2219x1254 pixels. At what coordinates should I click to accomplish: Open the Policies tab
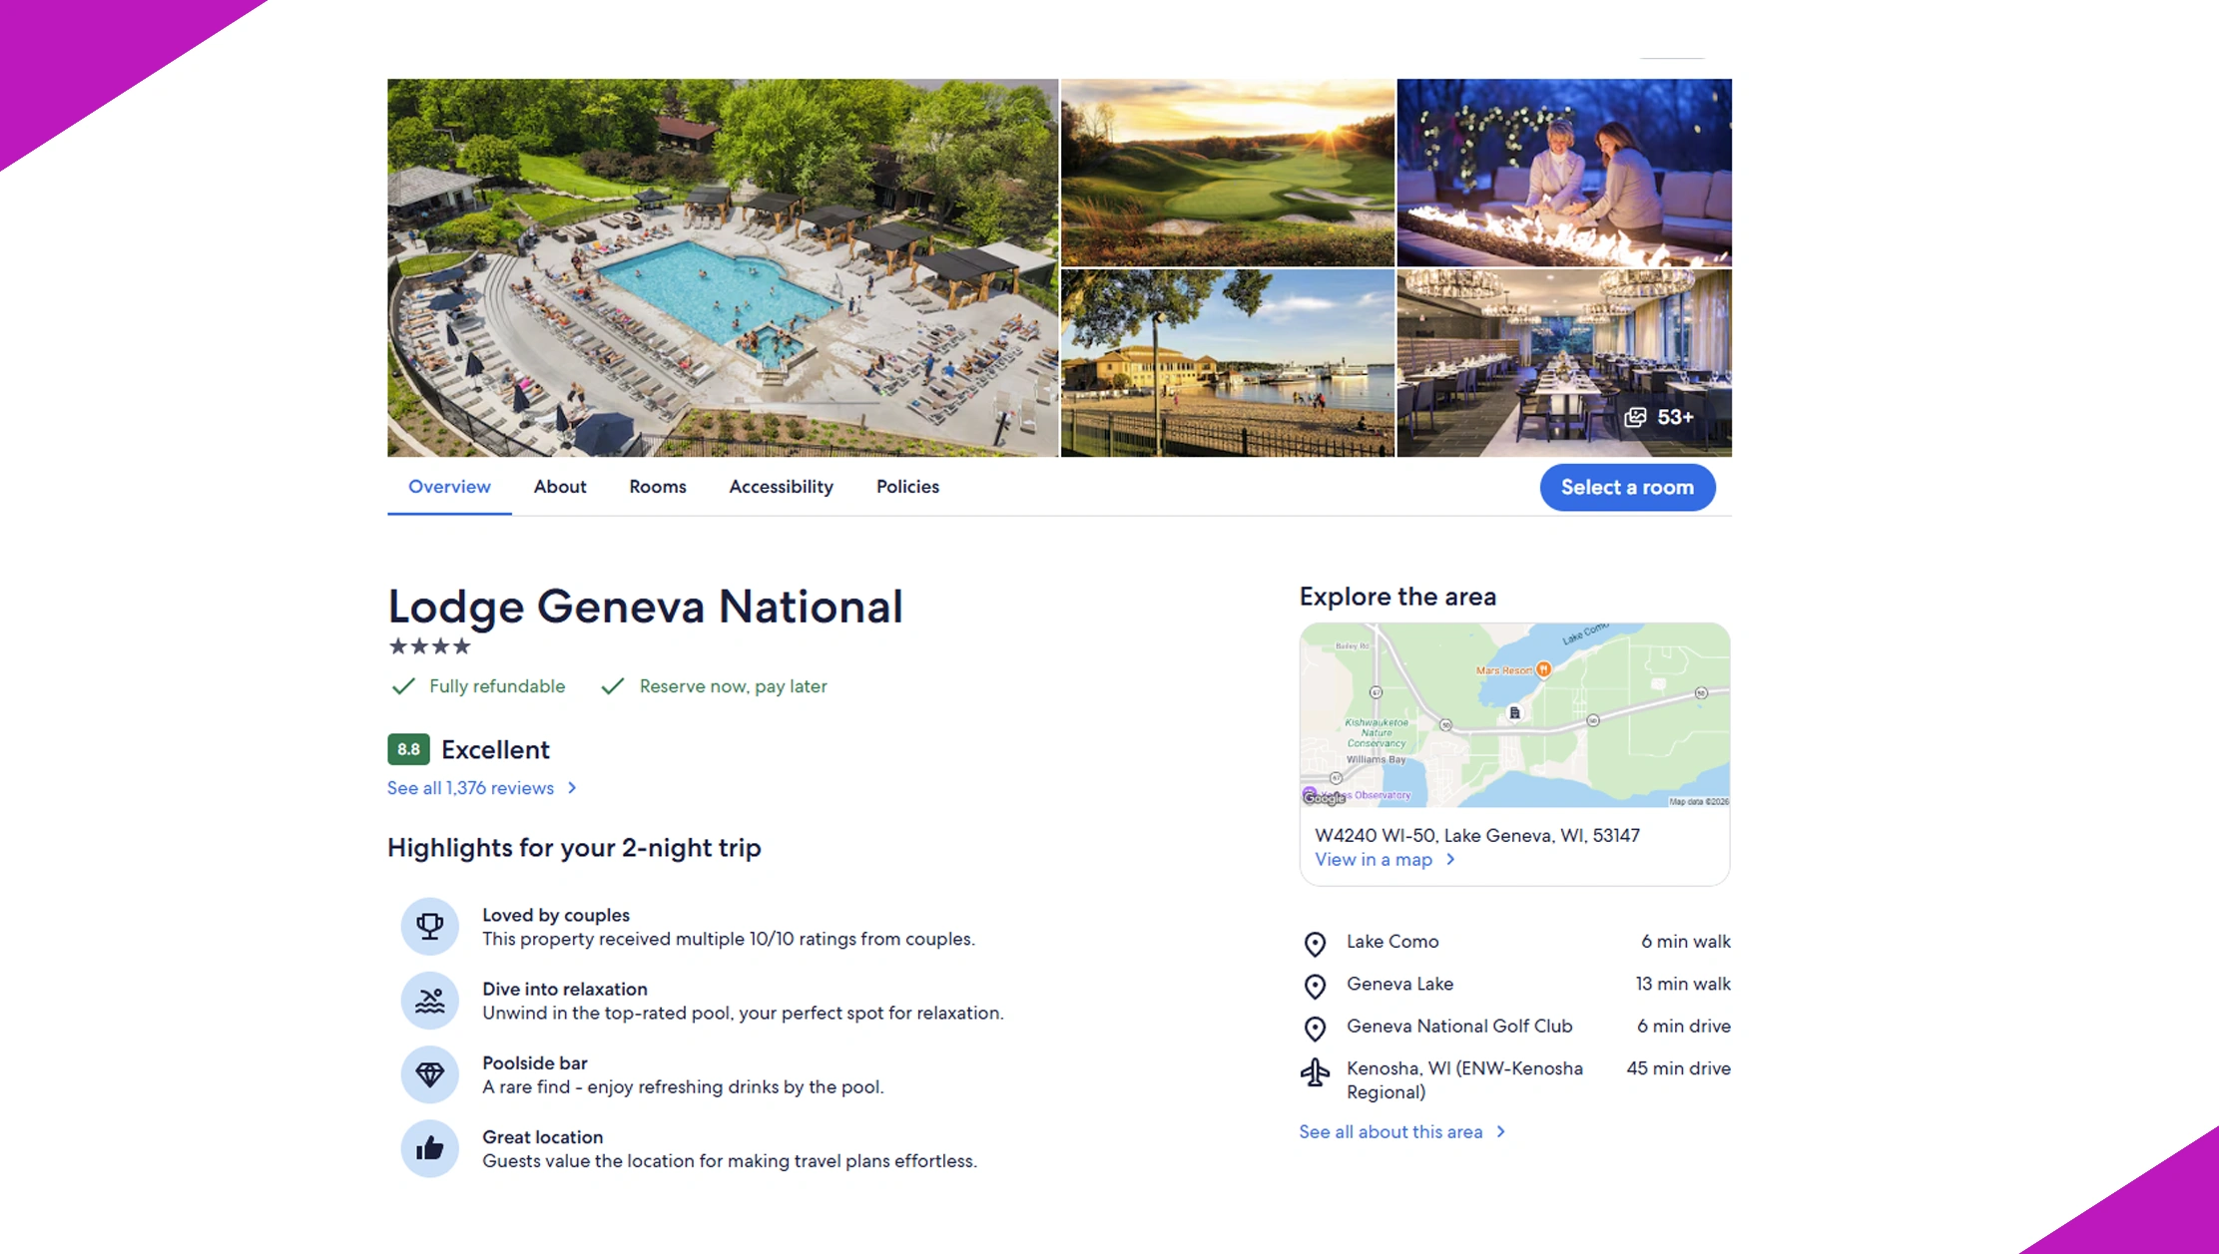pyautogui.click(x=907, y=487)
